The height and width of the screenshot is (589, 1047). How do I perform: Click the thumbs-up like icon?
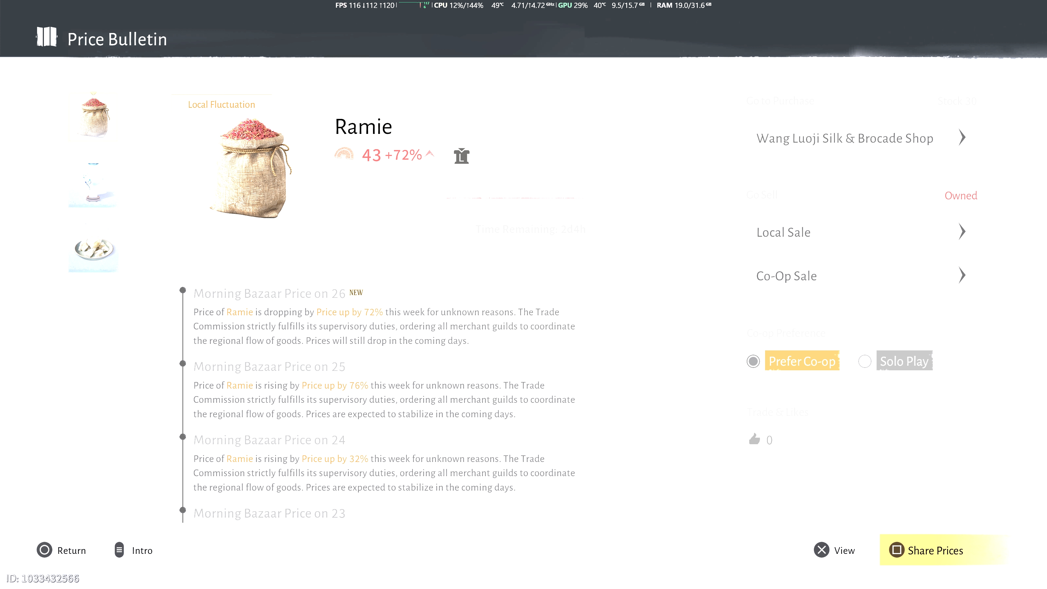(754, 439)
